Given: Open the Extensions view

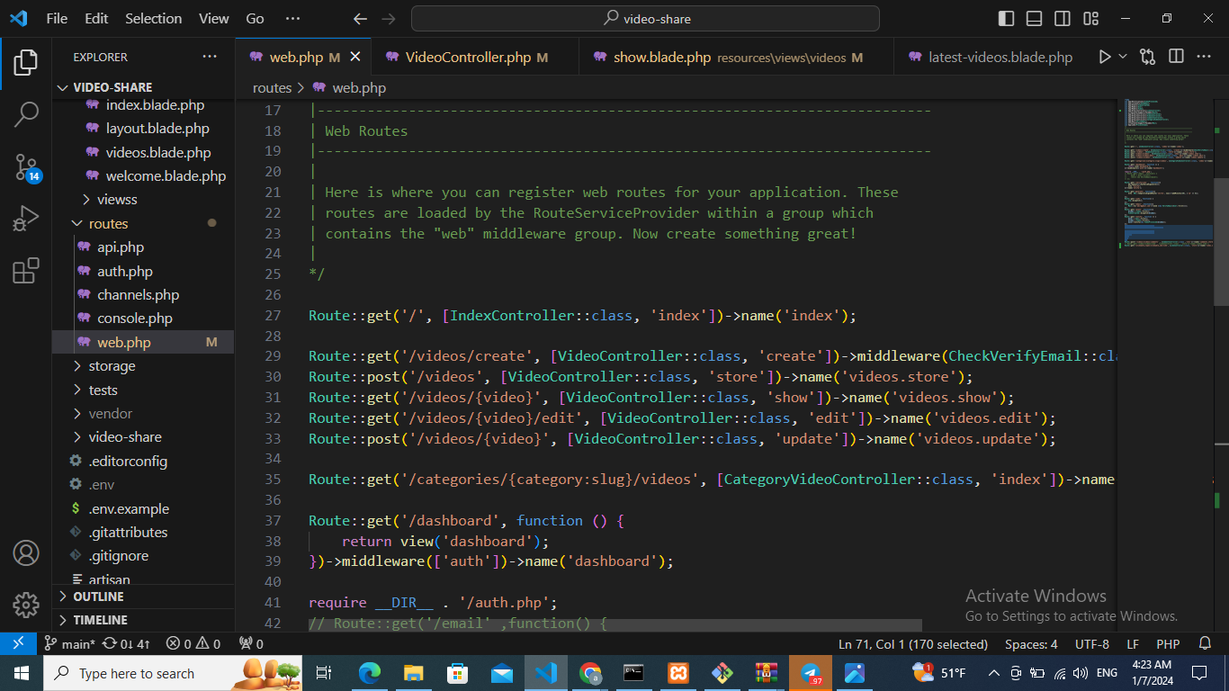Looking at the screenshot, I should coord(26,270).
